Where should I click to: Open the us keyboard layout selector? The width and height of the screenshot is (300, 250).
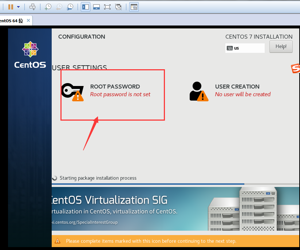(x=245, y=48)
